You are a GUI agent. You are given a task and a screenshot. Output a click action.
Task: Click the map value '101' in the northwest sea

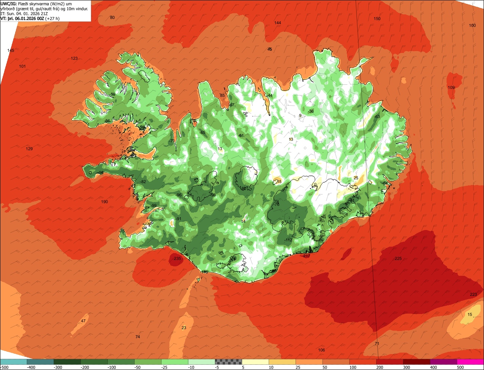(x=22, y=67)
